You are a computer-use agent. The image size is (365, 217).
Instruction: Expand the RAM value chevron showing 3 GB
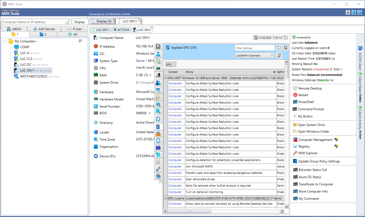[x=151, y=75]
